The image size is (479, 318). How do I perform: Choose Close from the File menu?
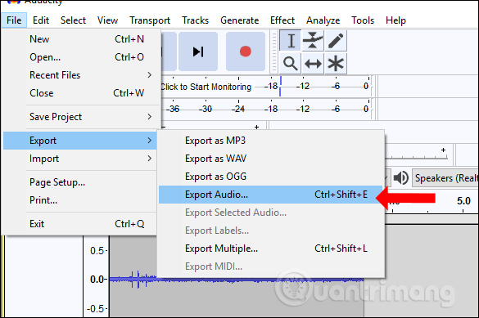82,93
